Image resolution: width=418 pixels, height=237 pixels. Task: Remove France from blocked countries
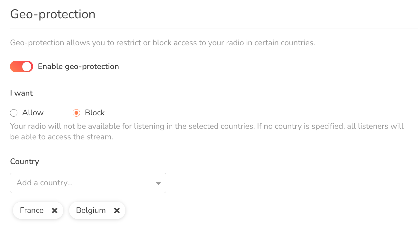(55, 210)
